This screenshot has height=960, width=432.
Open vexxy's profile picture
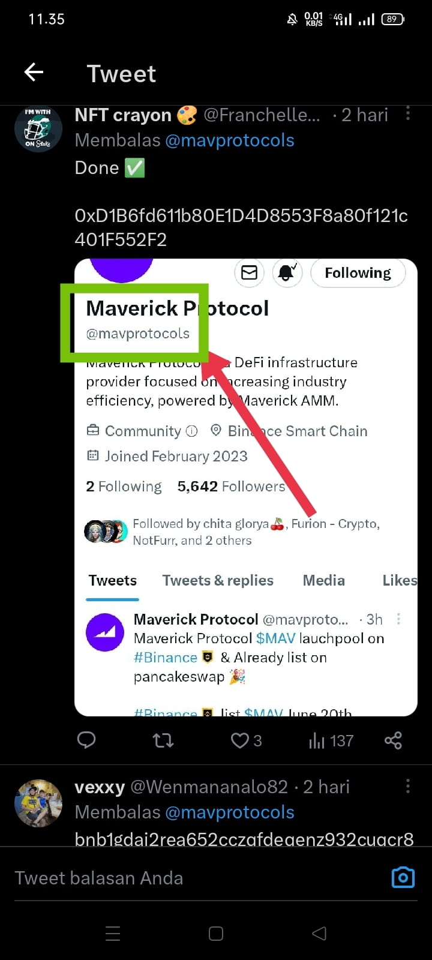coord(38,803)
